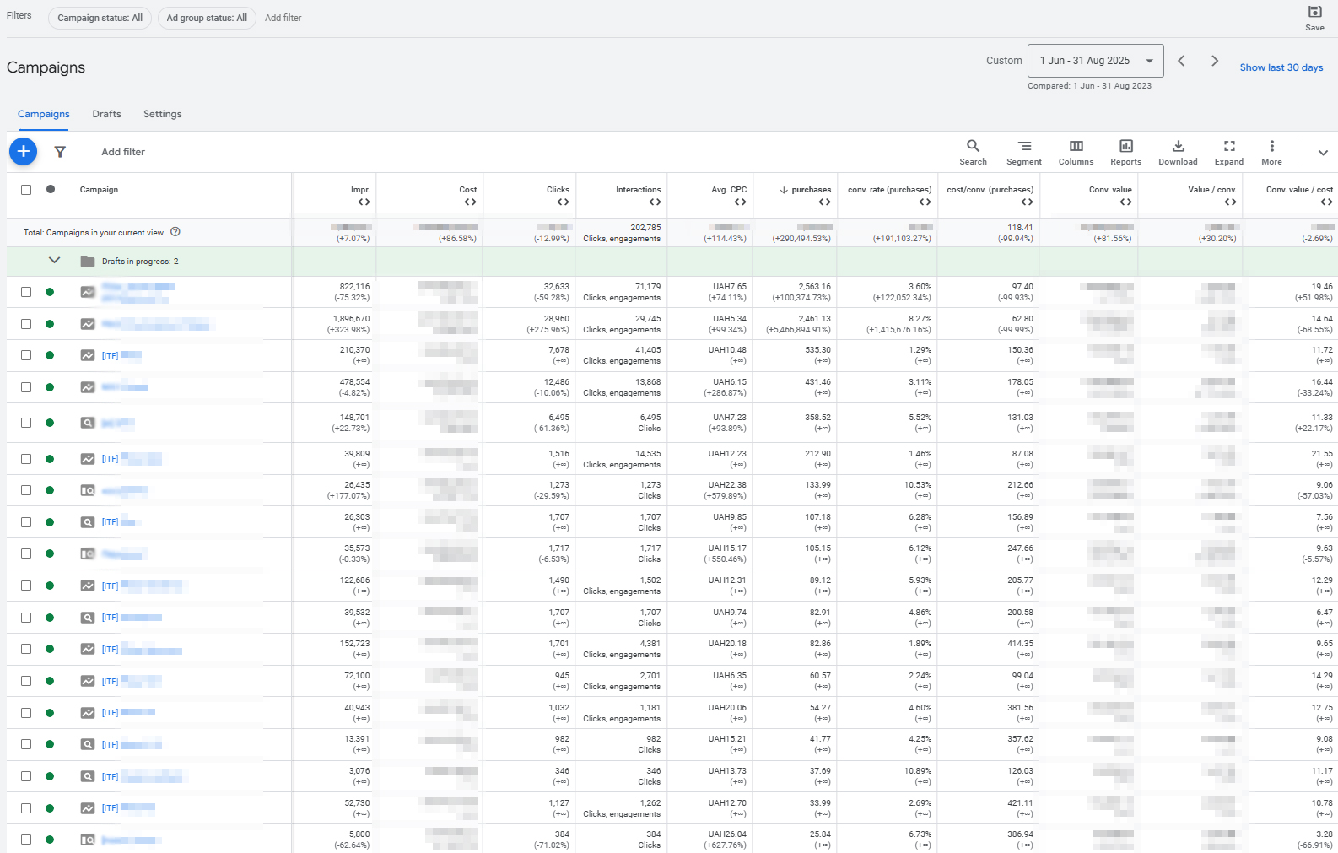Screen dimensions: 1338x853
Task: Save the current filter view
Action: click(1314, 17)
